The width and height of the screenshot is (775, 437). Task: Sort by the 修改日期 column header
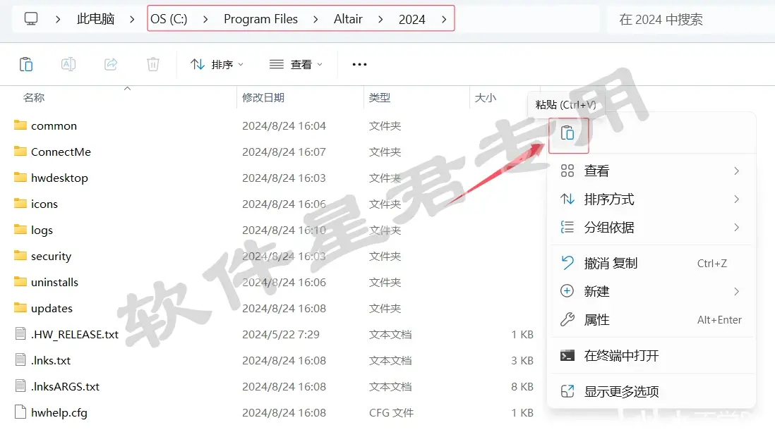(301, 98)
